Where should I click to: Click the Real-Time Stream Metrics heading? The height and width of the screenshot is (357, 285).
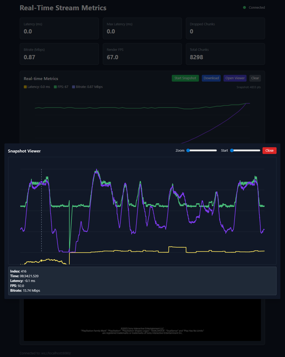point(63,8)
